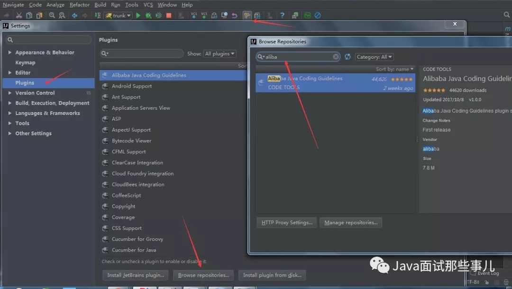Click VCS Commit Changes icon
The width and height of the screenshot is (512, 289).
pos(204,15)
